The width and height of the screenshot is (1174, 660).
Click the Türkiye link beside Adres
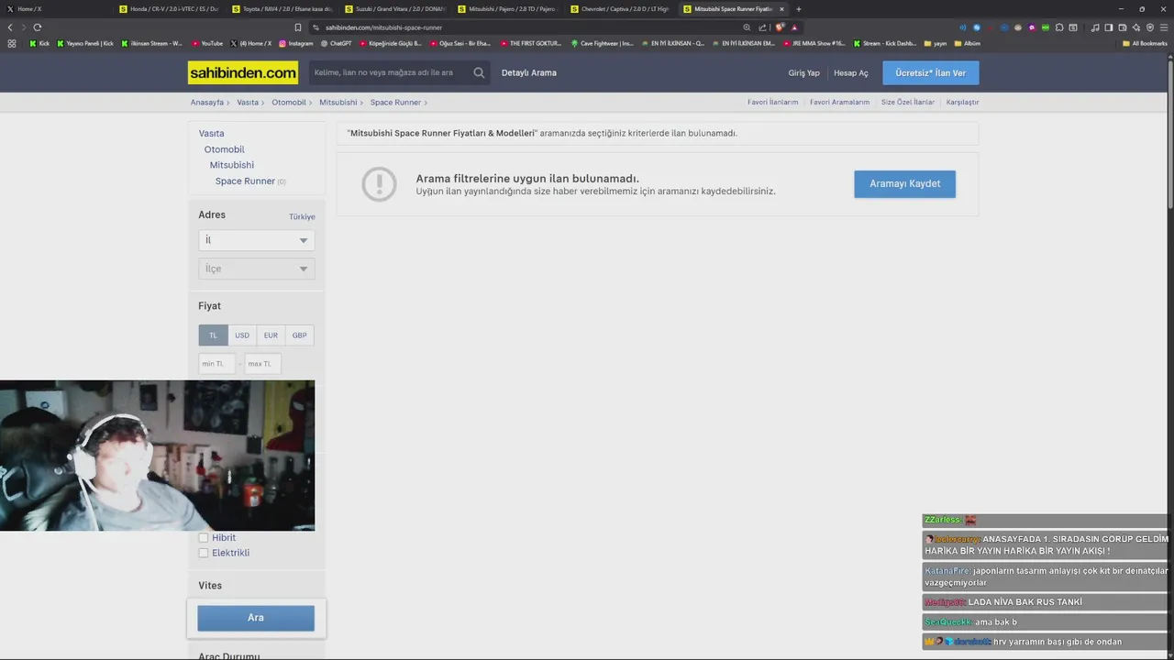click(302, 217)
